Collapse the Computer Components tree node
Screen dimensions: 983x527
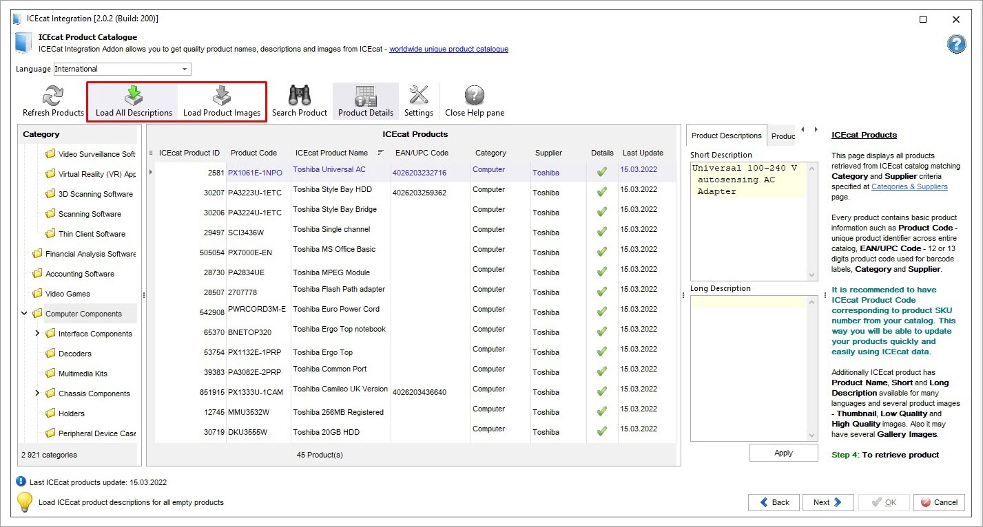coord(24,314)
